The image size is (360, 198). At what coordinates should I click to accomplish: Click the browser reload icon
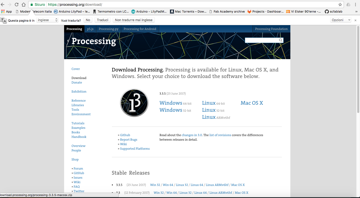point(17,5)
